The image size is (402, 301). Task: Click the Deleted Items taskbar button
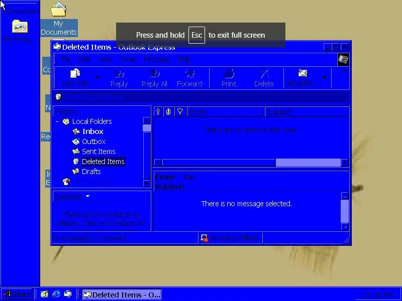click(122, 294)
